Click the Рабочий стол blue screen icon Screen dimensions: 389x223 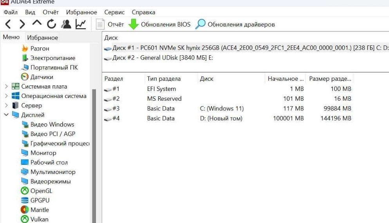(x=25, y=162)
